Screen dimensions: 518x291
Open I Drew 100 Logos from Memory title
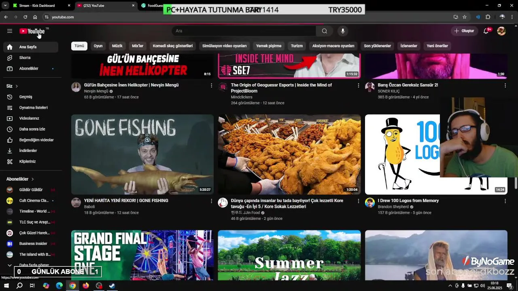(x=408, y=200)
